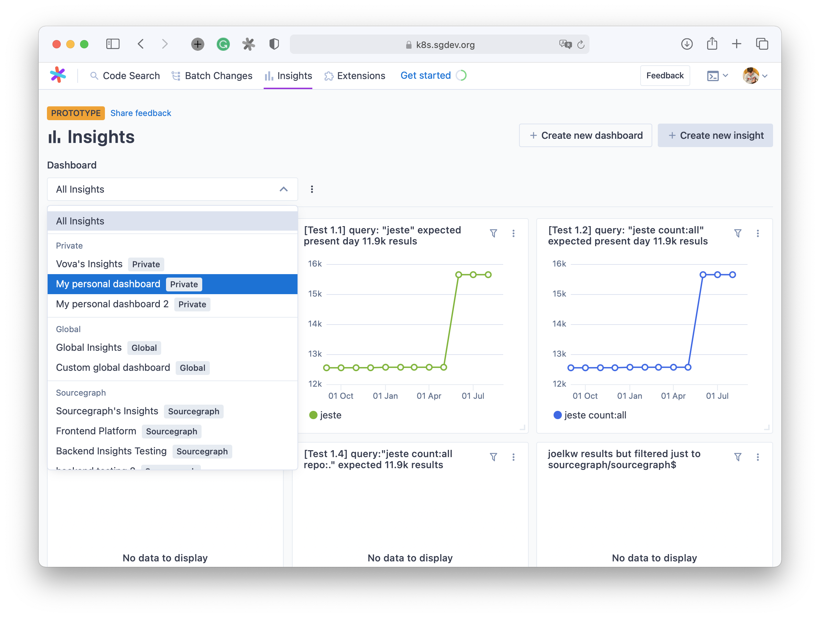Collapse the All Insights dashboard dropdown
The height and width of the screenshot is (618, 820).
pyautogui.click(x=172, y=189)
